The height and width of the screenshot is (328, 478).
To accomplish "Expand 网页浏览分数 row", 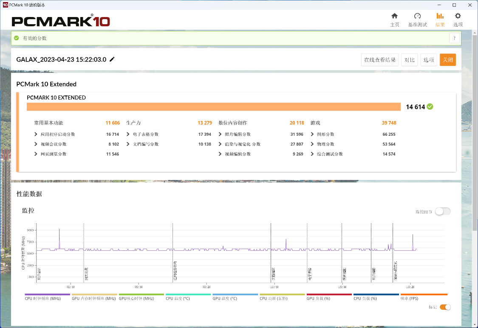I will pyautogui.click(x=36, y=154).
